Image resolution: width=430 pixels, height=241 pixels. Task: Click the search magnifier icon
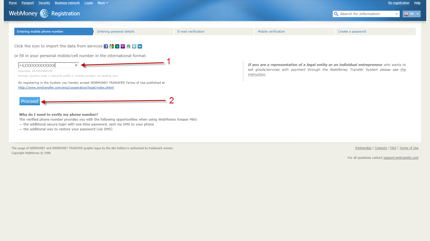(x=336, y=14)
